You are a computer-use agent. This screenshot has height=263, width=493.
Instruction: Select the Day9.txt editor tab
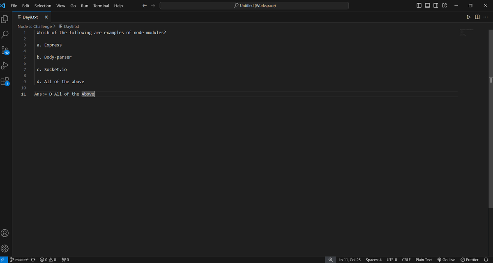coord(32,17)
